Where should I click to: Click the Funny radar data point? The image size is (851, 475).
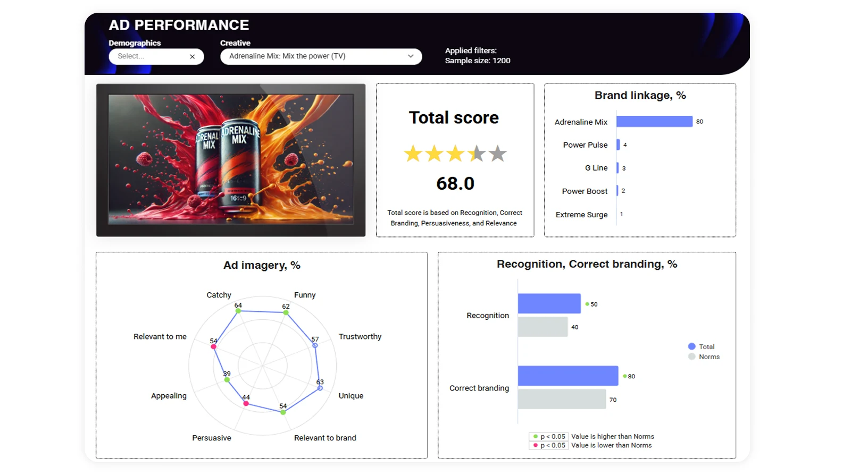click(286, 313)
